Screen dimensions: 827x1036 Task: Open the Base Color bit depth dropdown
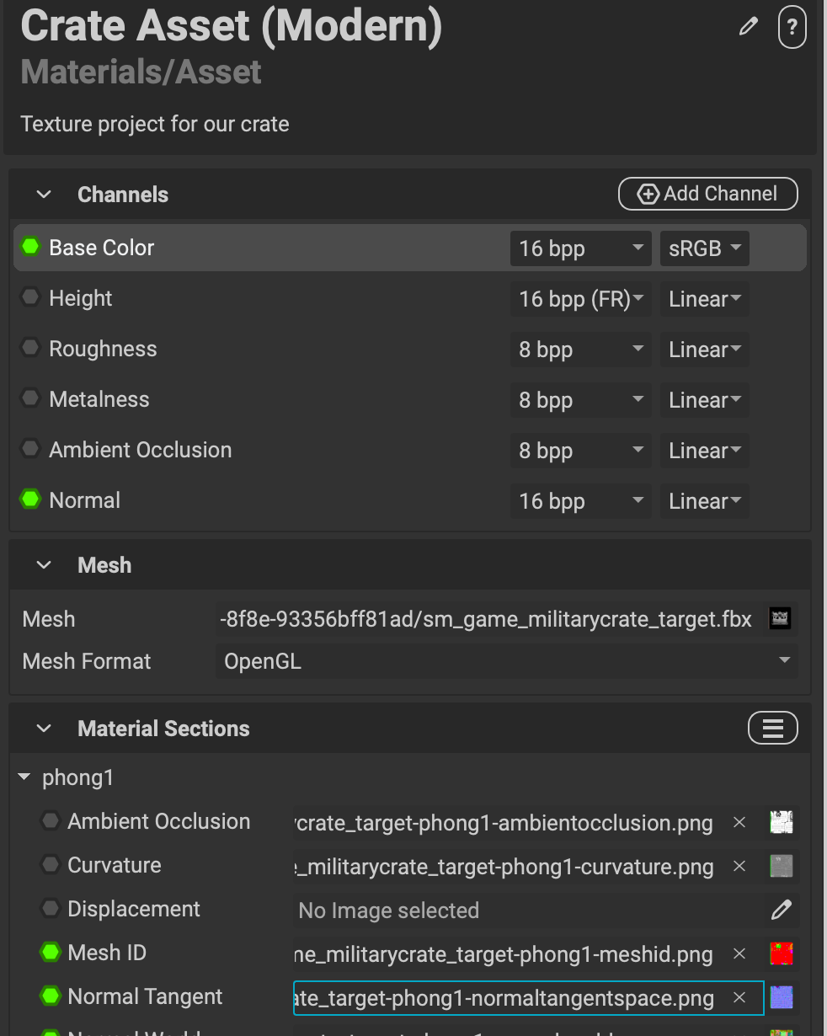[x=579, y=248]
